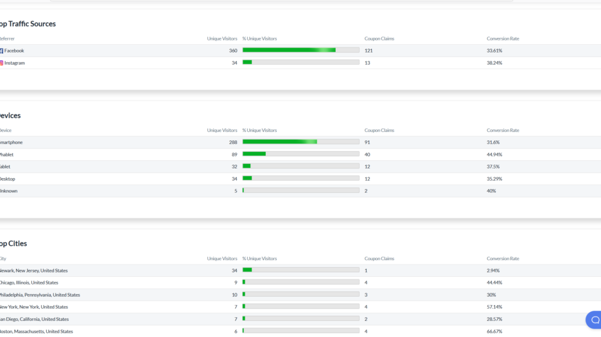Click Coupon Claims header in Top Cities

coord(379,259)
